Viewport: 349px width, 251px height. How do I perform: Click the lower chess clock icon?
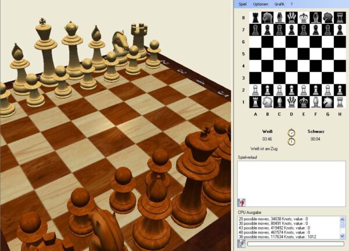point(291,141)
